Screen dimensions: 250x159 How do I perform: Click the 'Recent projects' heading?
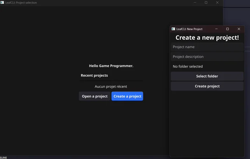point(94,75)
